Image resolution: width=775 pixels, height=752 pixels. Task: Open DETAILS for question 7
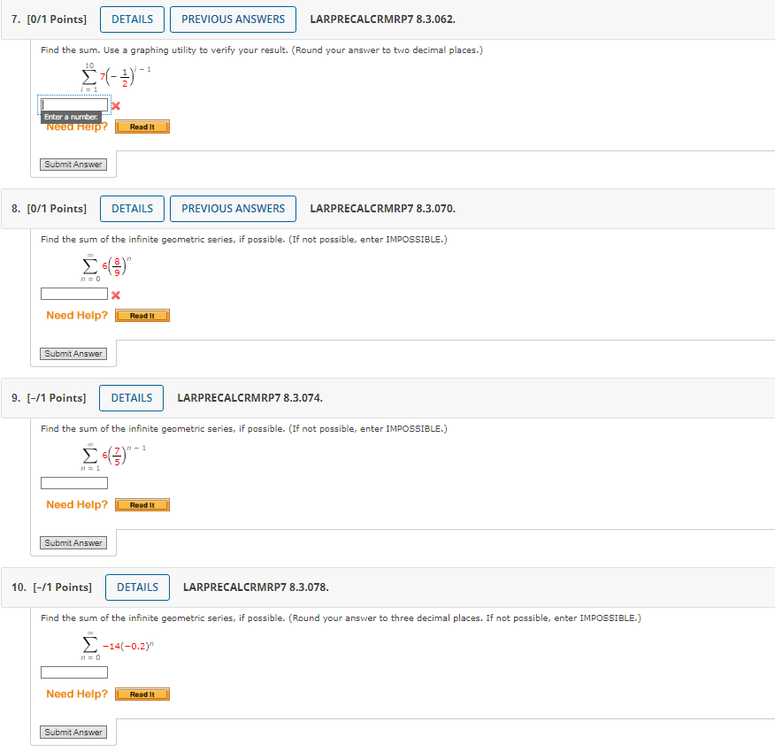132,19
